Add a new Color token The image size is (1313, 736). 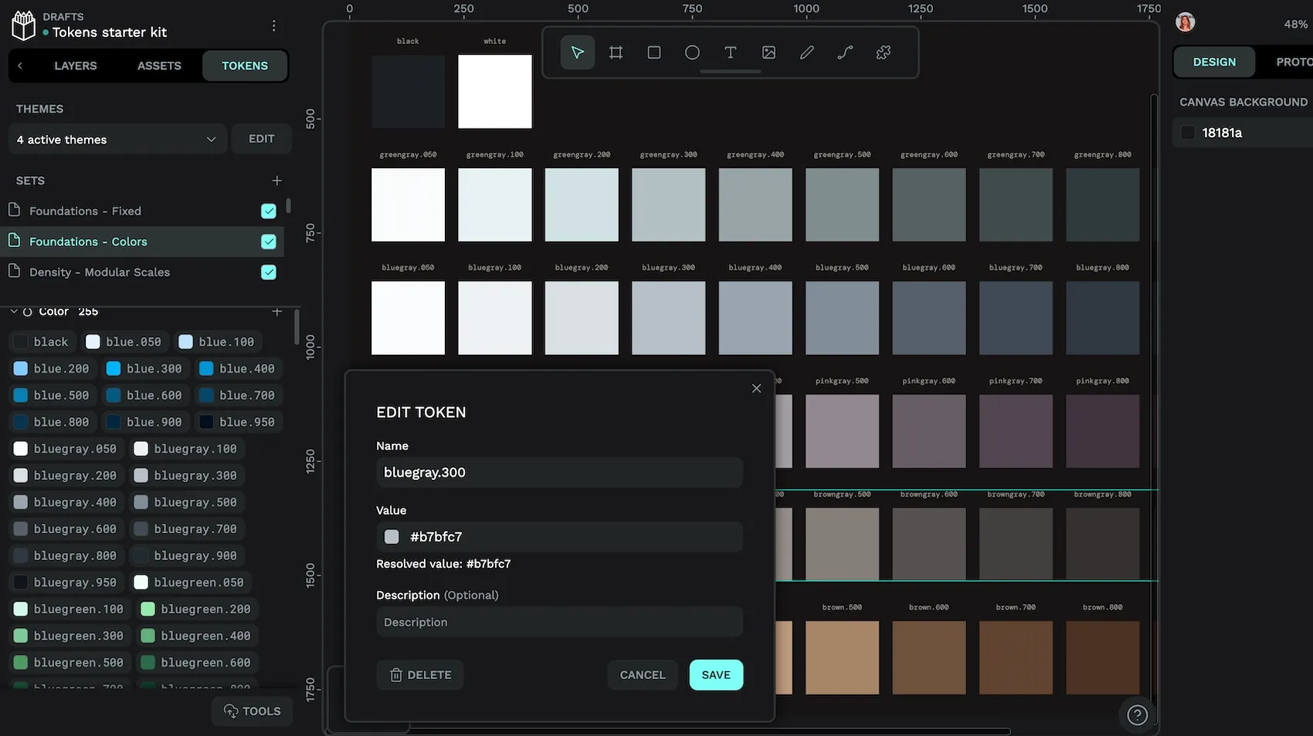[x=277, y=312]
